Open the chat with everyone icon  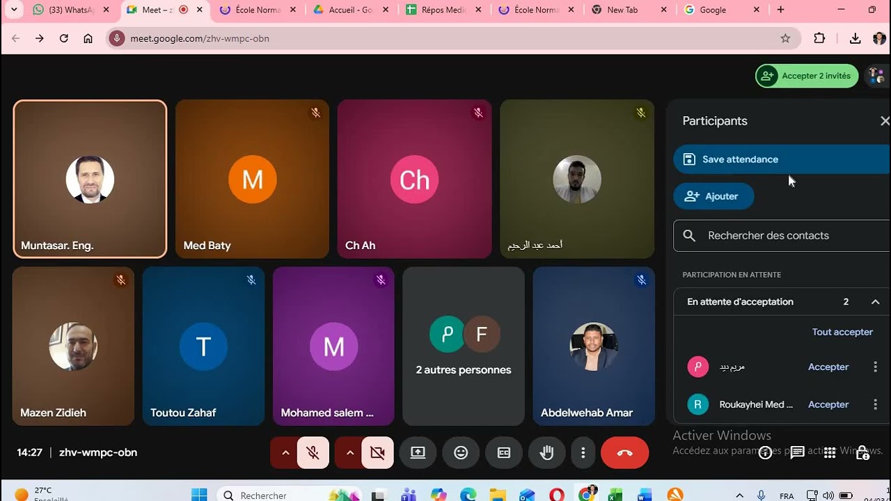coord(798,453)
